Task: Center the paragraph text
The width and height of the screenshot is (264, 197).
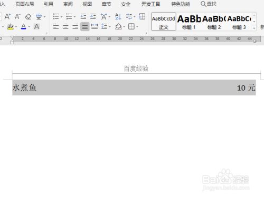Action: [65, 26]
